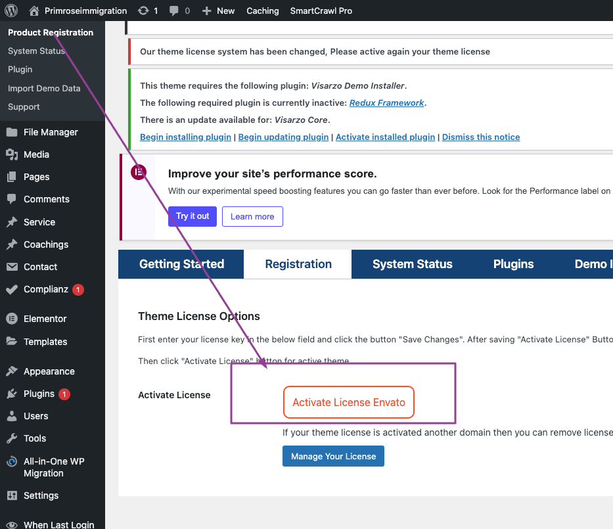Open the Getting Started tab
This screenshot has height=529, width=613.
pos(181,264)
